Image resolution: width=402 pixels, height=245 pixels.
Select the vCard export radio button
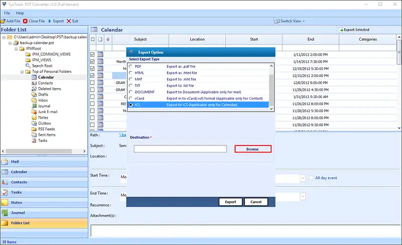pos(131,98)
